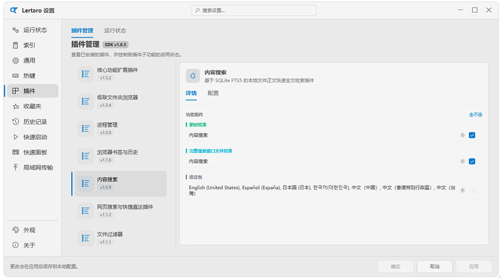This screenshot has width=501, height=278.
Task: Open the 热键 keyboard icon
Action: 16,76
